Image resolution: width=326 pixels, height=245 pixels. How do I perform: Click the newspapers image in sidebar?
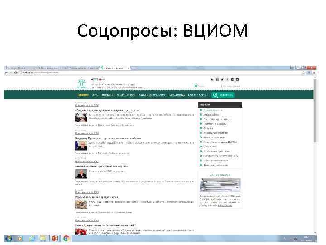coord(220,185)
